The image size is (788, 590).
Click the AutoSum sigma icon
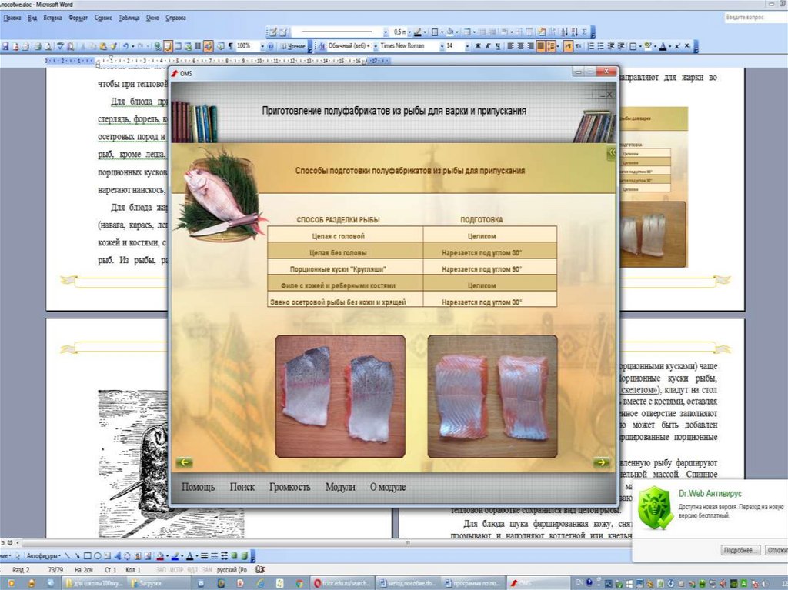tap(585, 32)
